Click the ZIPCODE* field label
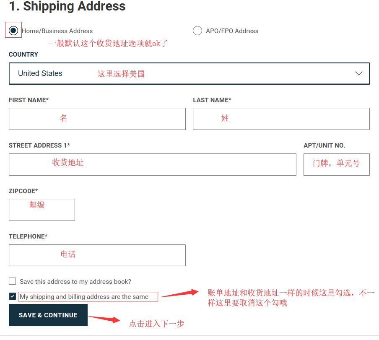The width and height of the screenshot is (379, 340). pyautogui.click(x=23, y=191)
